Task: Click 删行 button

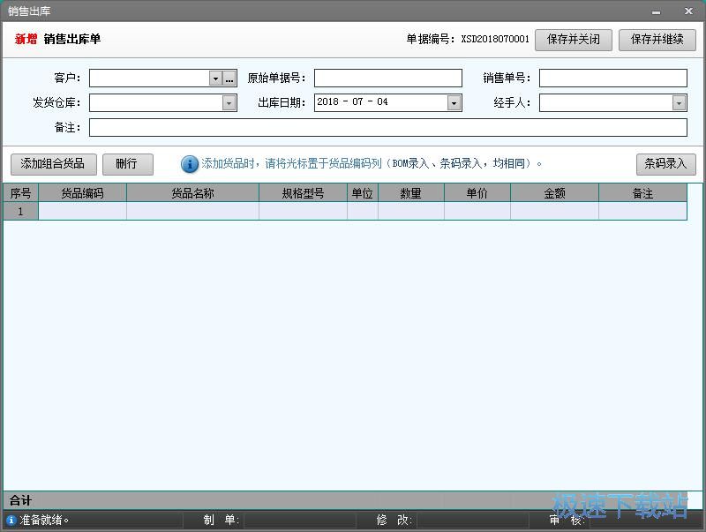Action: (x=127, y=164)
